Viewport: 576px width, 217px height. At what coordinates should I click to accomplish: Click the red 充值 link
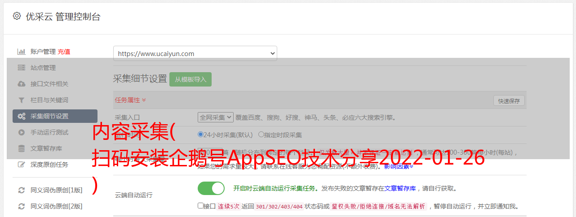point(64,52)
